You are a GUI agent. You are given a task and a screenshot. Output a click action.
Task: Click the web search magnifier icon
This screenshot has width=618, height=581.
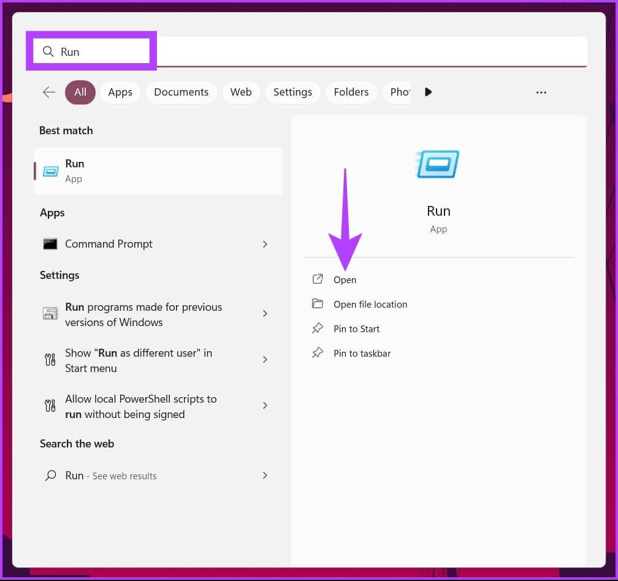point(50,476)
